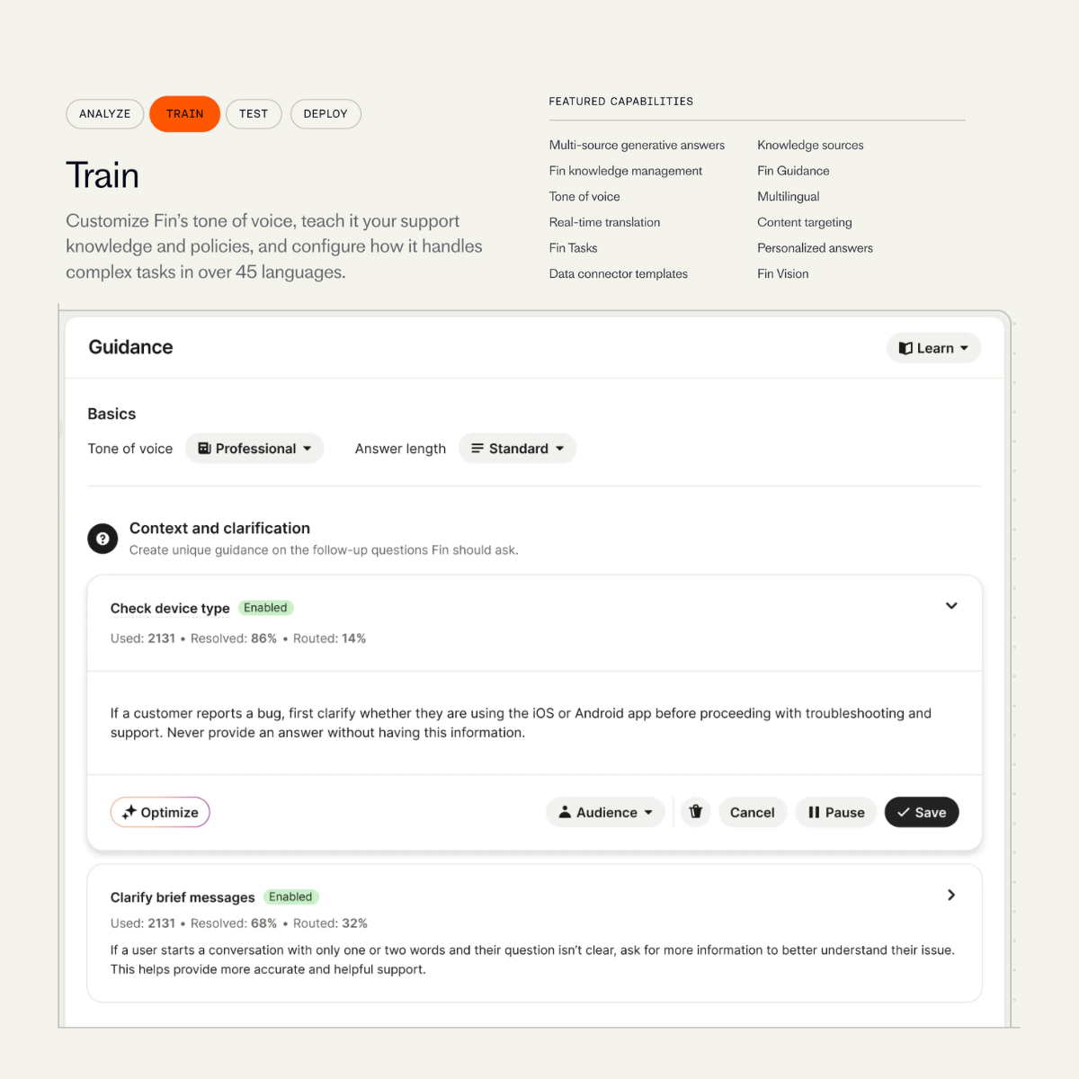Click the Enabled badge on Clarify brief messages

point(290,896)
